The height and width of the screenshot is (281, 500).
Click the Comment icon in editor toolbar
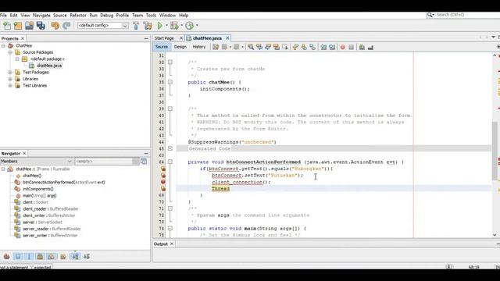362,47
